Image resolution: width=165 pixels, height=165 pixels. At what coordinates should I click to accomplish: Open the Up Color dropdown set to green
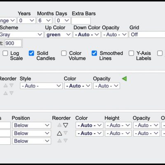(59, 35)
